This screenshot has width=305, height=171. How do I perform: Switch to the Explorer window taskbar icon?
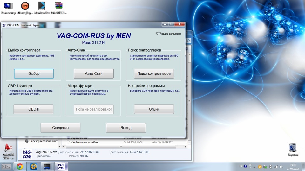coord(47,167)
